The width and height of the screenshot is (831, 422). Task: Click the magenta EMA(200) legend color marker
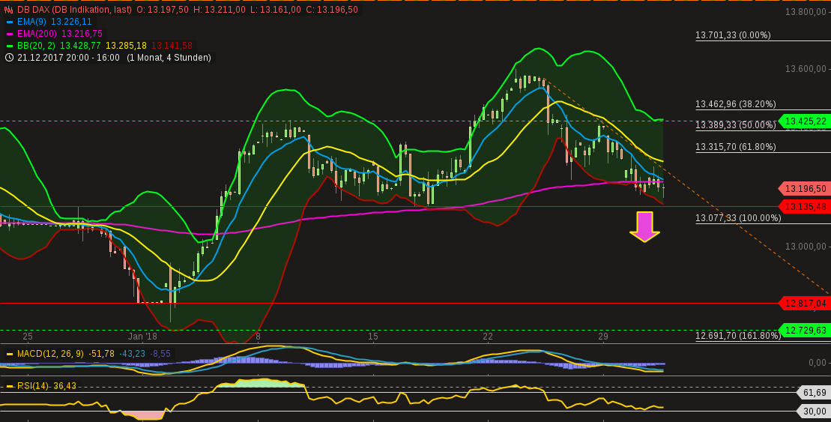tap(9, 34)
